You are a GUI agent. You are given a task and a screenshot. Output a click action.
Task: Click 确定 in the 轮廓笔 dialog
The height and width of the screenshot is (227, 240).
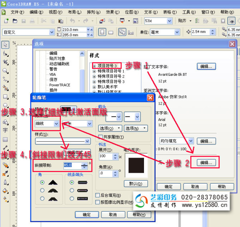click(x=87, y=215)
